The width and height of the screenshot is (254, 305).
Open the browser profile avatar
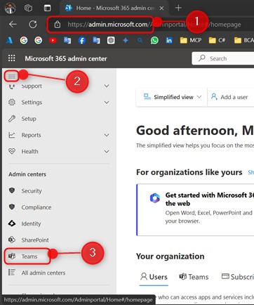[x=10, y=8]
